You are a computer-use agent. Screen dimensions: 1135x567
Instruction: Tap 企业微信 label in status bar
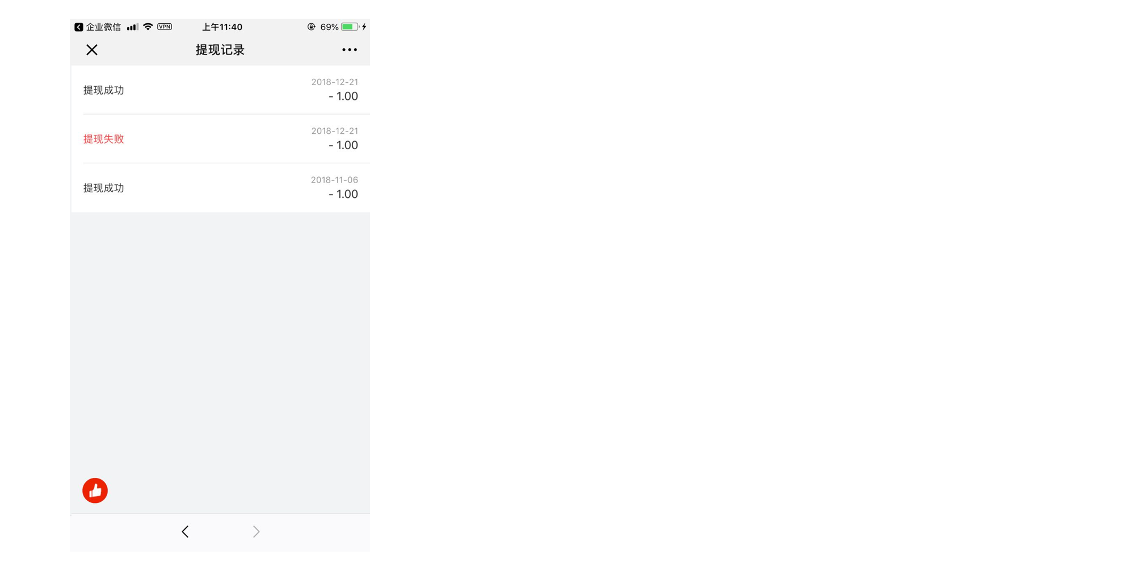tap(103, 27)
